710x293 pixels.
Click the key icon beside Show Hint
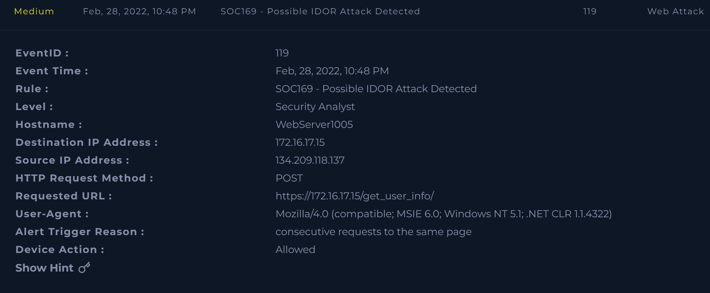pyautogui.click(x=84, y=268)
